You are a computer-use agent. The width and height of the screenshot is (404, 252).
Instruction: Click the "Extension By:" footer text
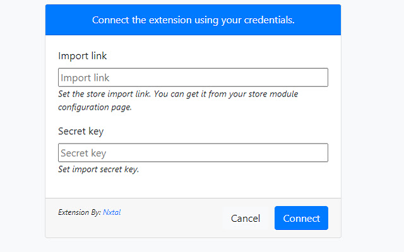[79, 212]
